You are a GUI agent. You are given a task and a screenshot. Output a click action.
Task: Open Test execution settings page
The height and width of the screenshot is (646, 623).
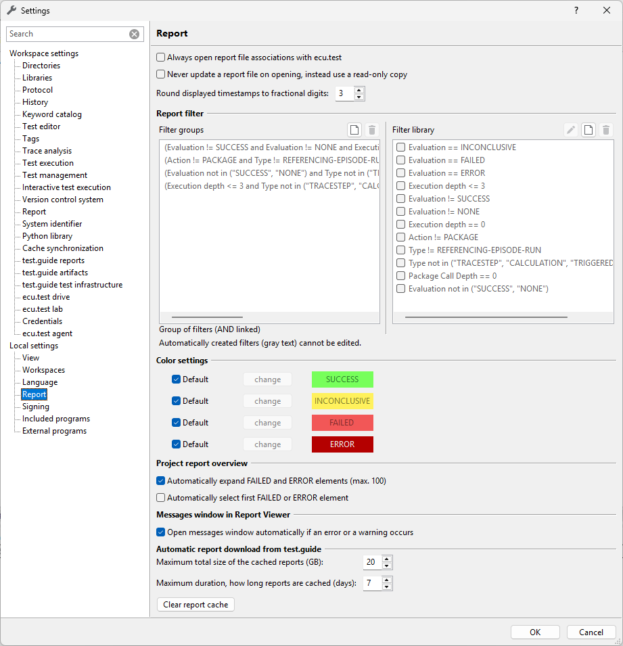coord(48,163)
